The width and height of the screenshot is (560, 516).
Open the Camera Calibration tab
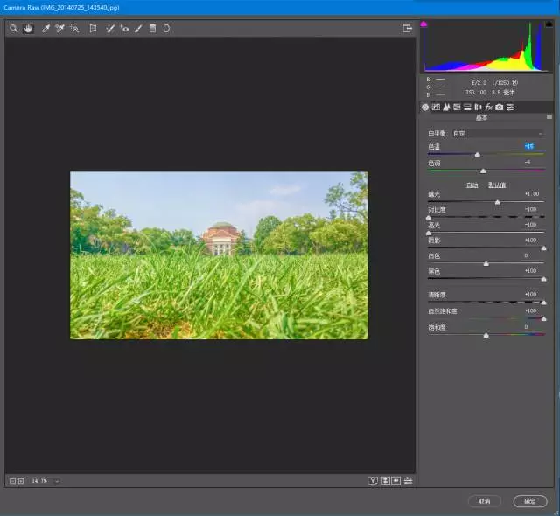tap(500, 107)
